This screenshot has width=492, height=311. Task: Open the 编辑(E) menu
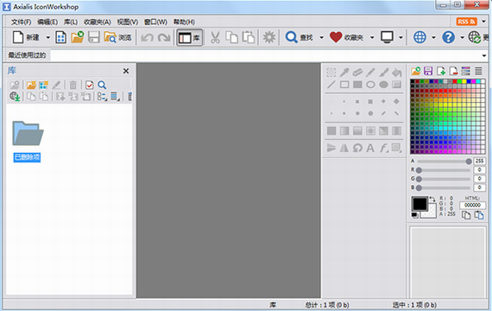click(x=47, y=22)
